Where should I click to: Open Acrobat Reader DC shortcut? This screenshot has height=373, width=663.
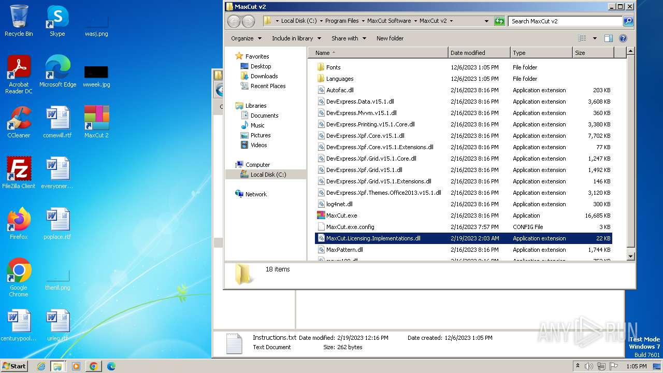[x=19, y=75]
